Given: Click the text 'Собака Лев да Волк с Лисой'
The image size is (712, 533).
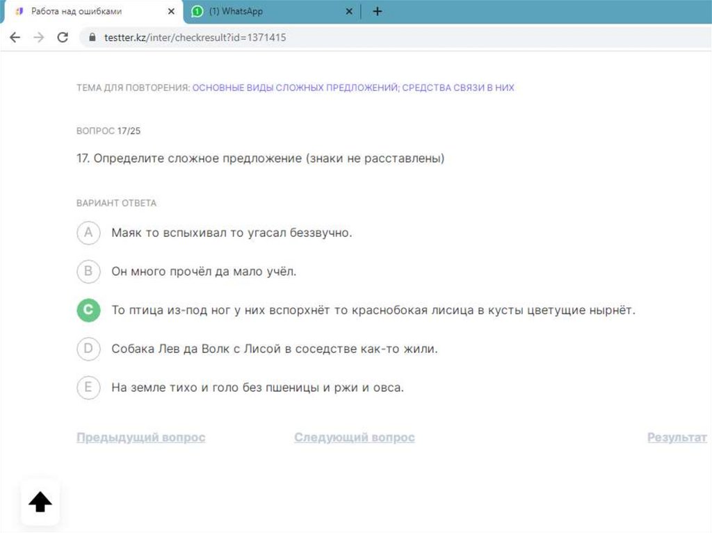Looking at the screenshot, I should (196, 349).
